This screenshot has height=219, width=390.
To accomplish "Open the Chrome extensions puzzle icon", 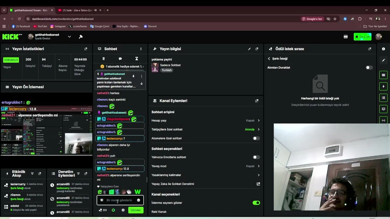I will tap(360, 19).
